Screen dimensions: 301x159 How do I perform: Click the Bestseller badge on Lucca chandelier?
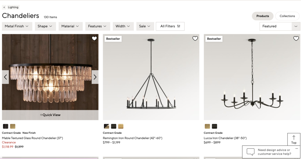(214, 39)
